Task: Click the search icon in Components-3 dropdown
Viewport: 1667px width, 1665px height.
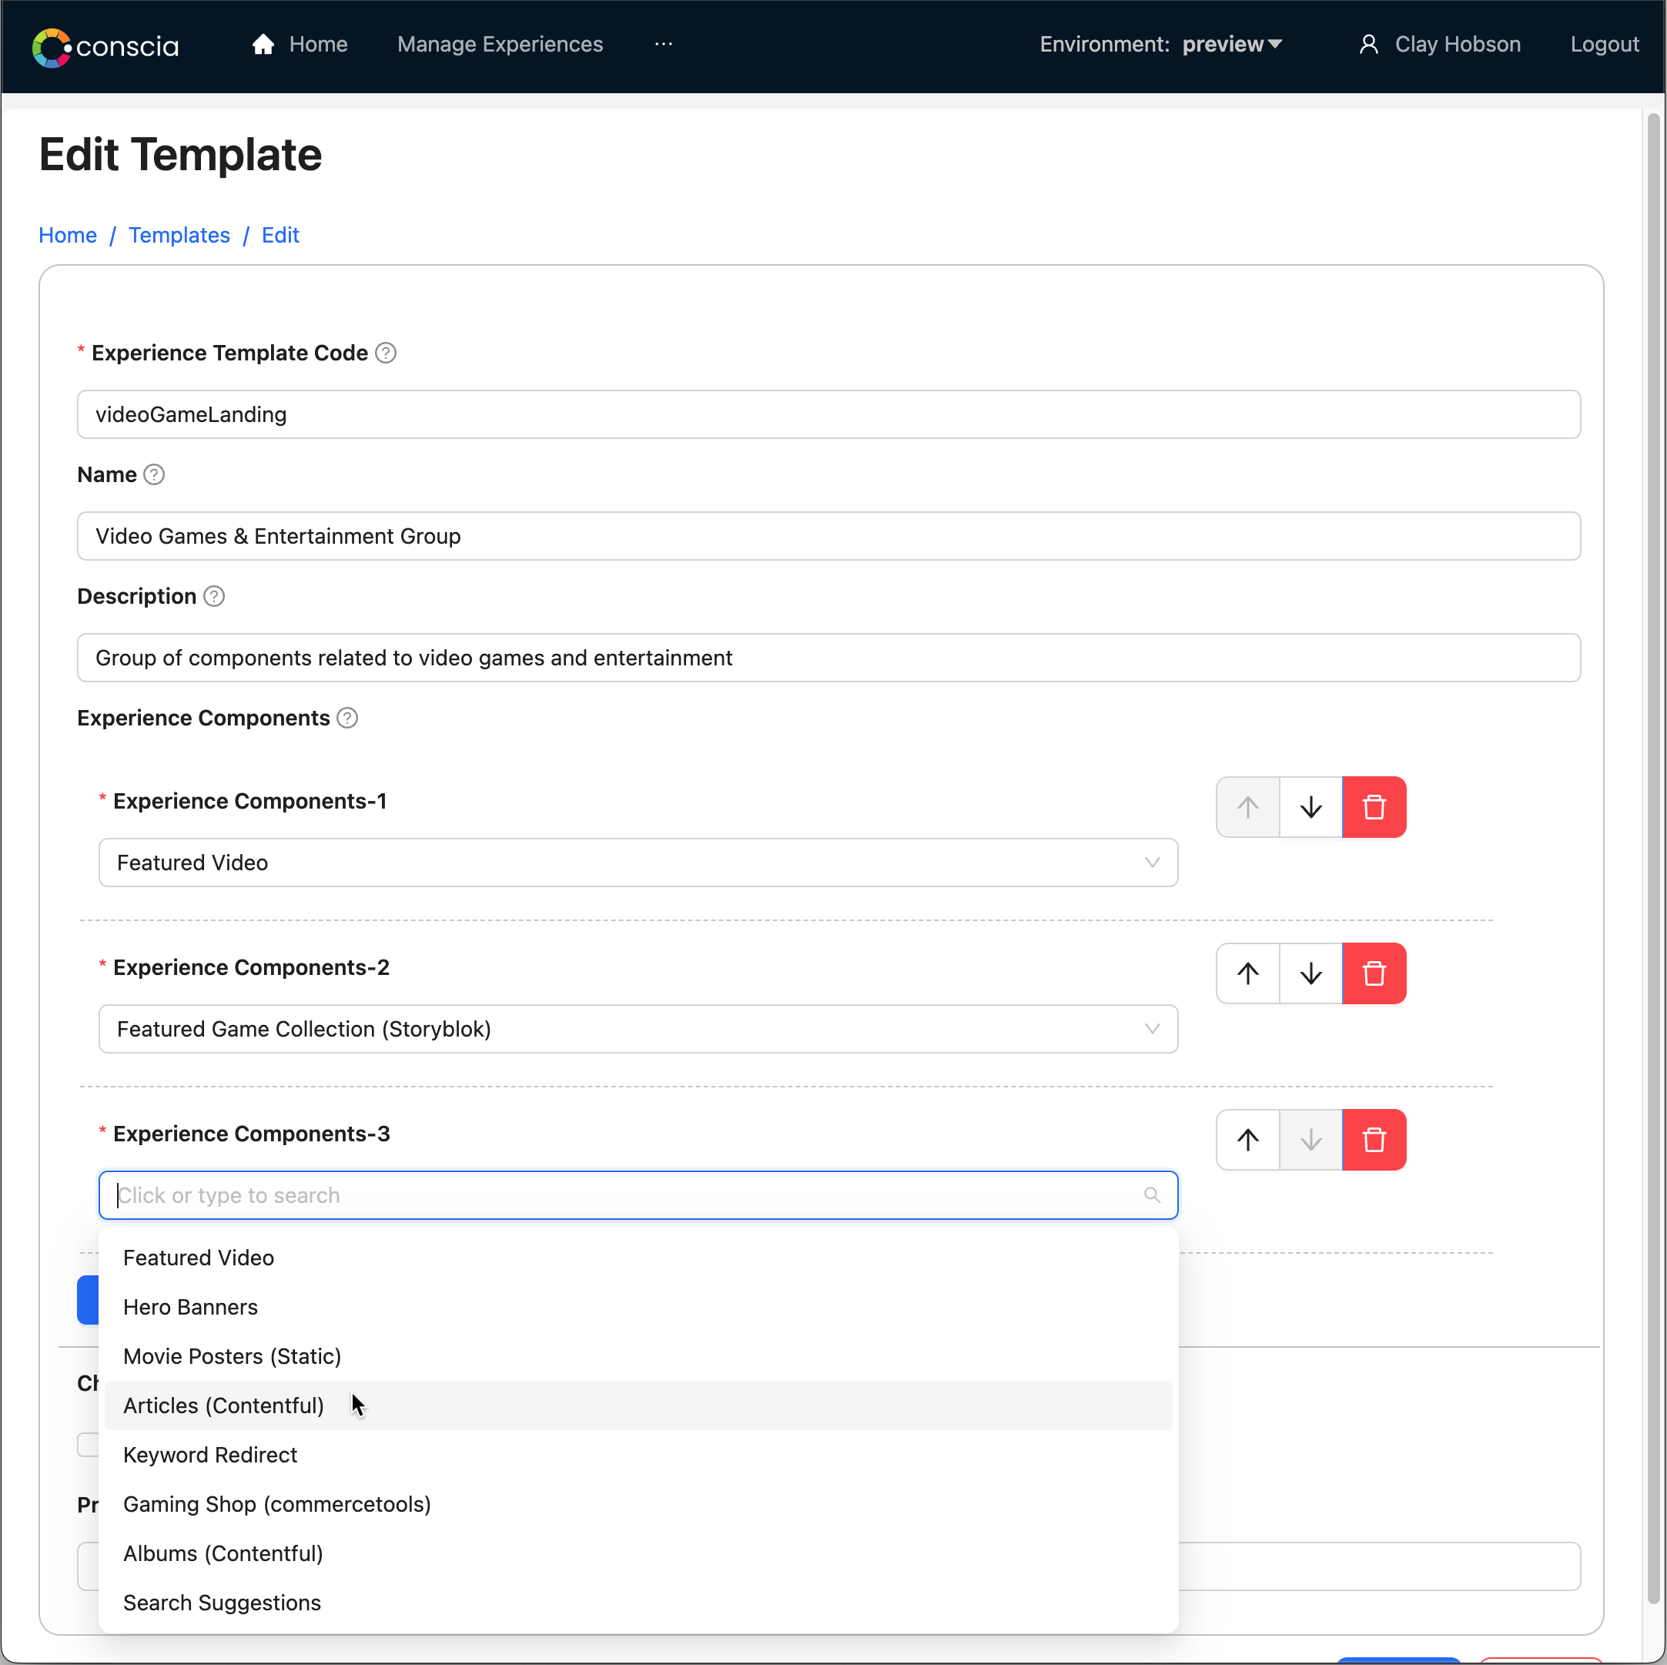Action: point(1152,1194)
